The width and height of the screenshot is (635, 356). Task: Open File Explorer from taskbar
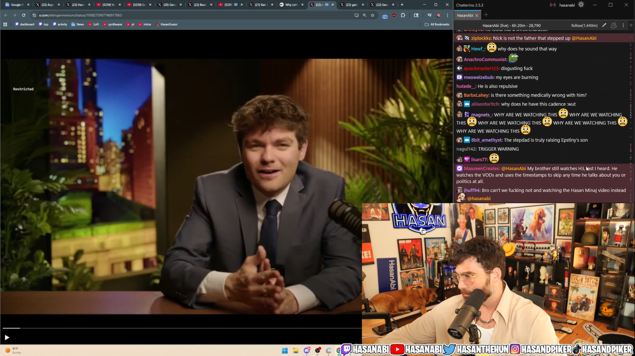click(295, 350)
